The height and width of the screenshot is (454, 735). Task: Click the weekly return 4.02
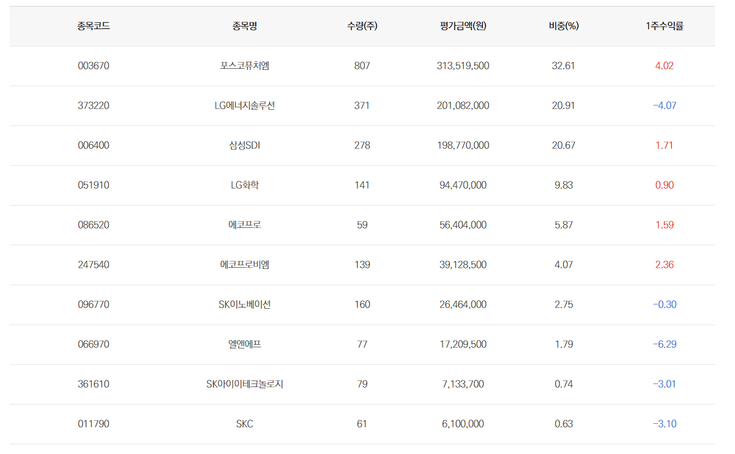(664, 66)
